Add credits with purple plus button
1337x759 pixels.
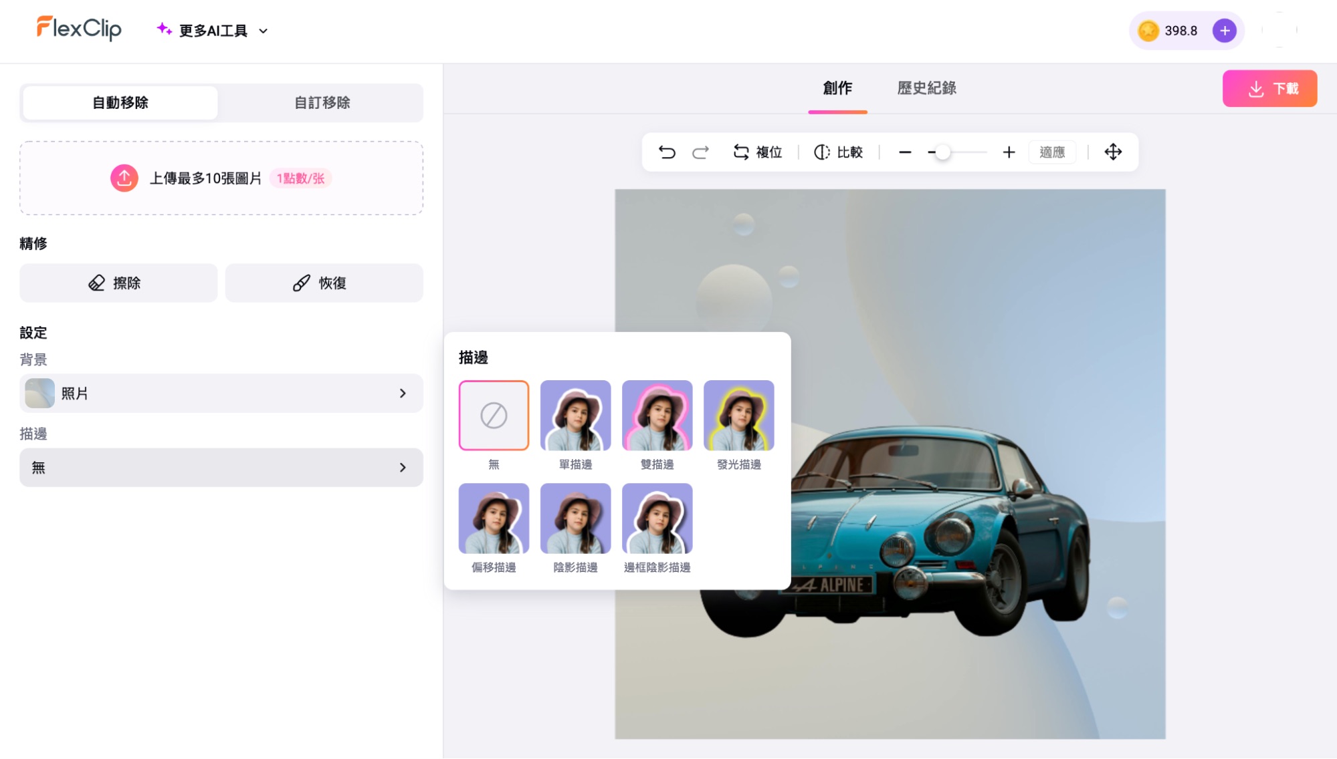tap(1224, 31)
